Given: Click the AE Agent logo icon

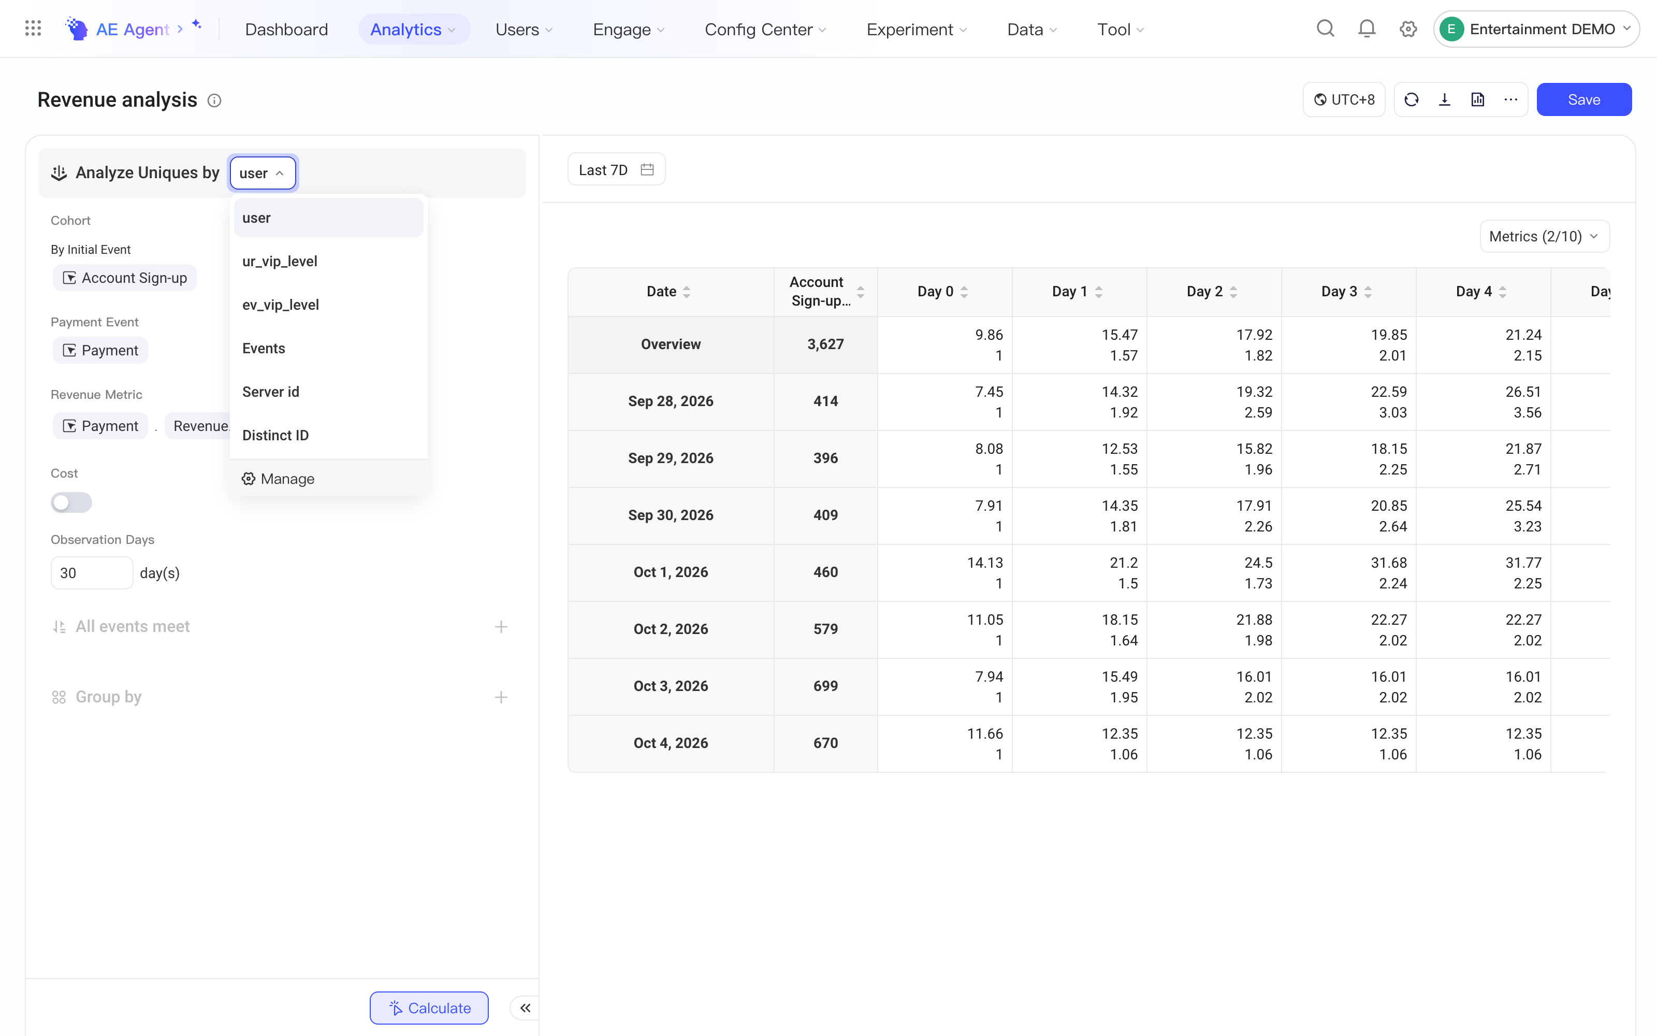Looking at the screenshot, I should coord(77,29).
